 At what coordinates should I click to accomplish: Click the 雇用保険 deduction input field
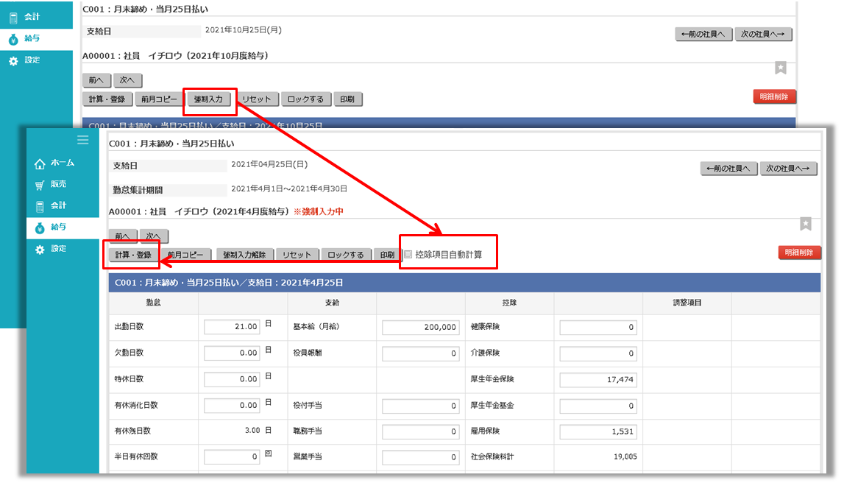(597, 432)
